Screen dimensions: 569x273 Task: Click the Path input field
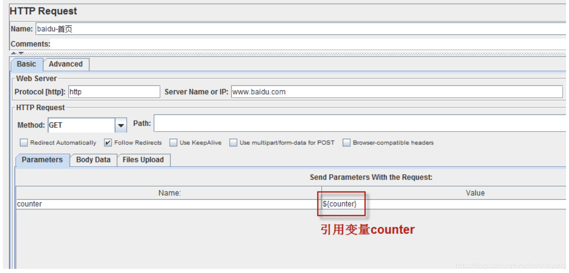pyautogui.click(x=360, y=124)
